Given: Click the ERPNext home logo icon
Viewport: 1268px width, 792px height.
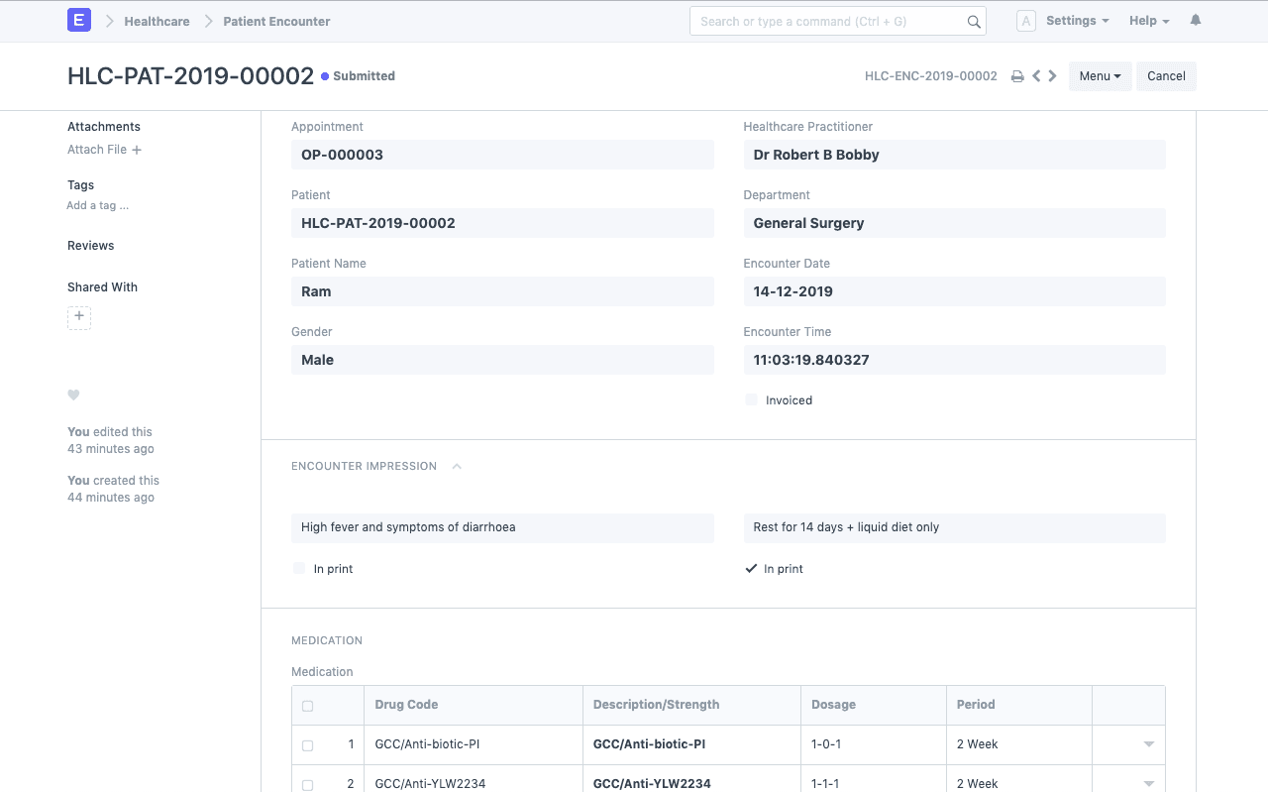Looking at the screenshot, I should (79, 21).
